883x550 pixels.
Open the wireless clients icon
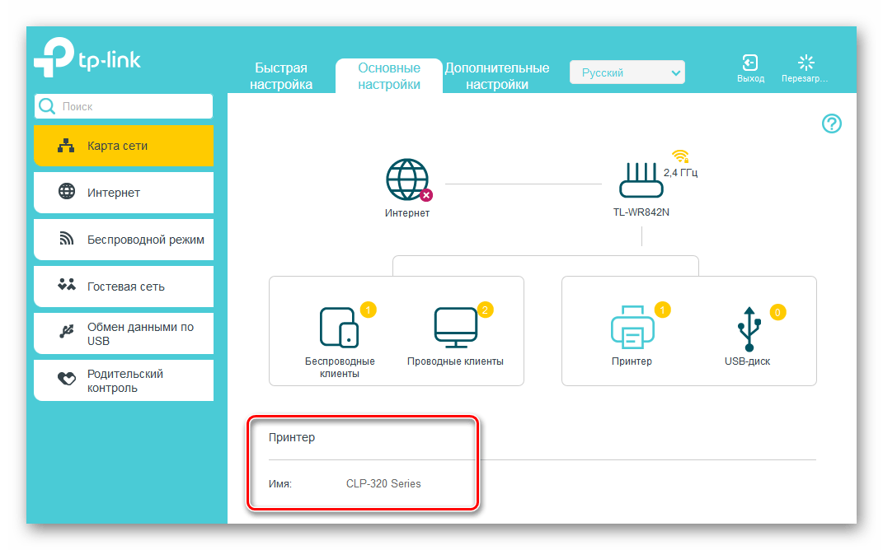click(x=340, y=327)
